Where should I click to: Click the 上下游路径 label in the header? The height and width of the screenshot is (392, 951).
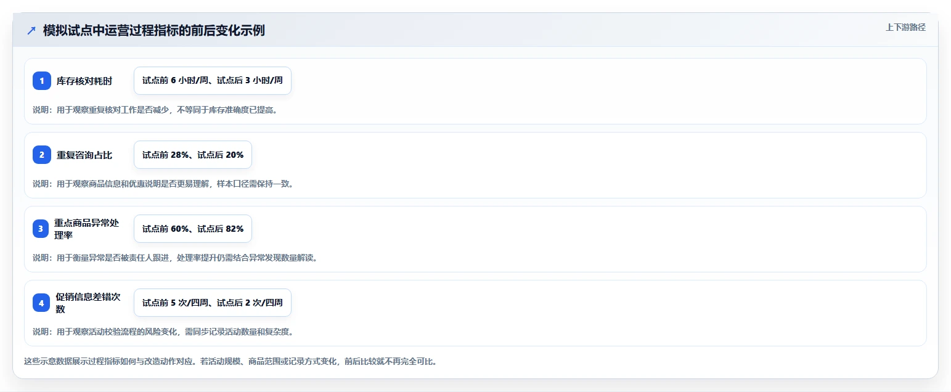coord(905,27)
